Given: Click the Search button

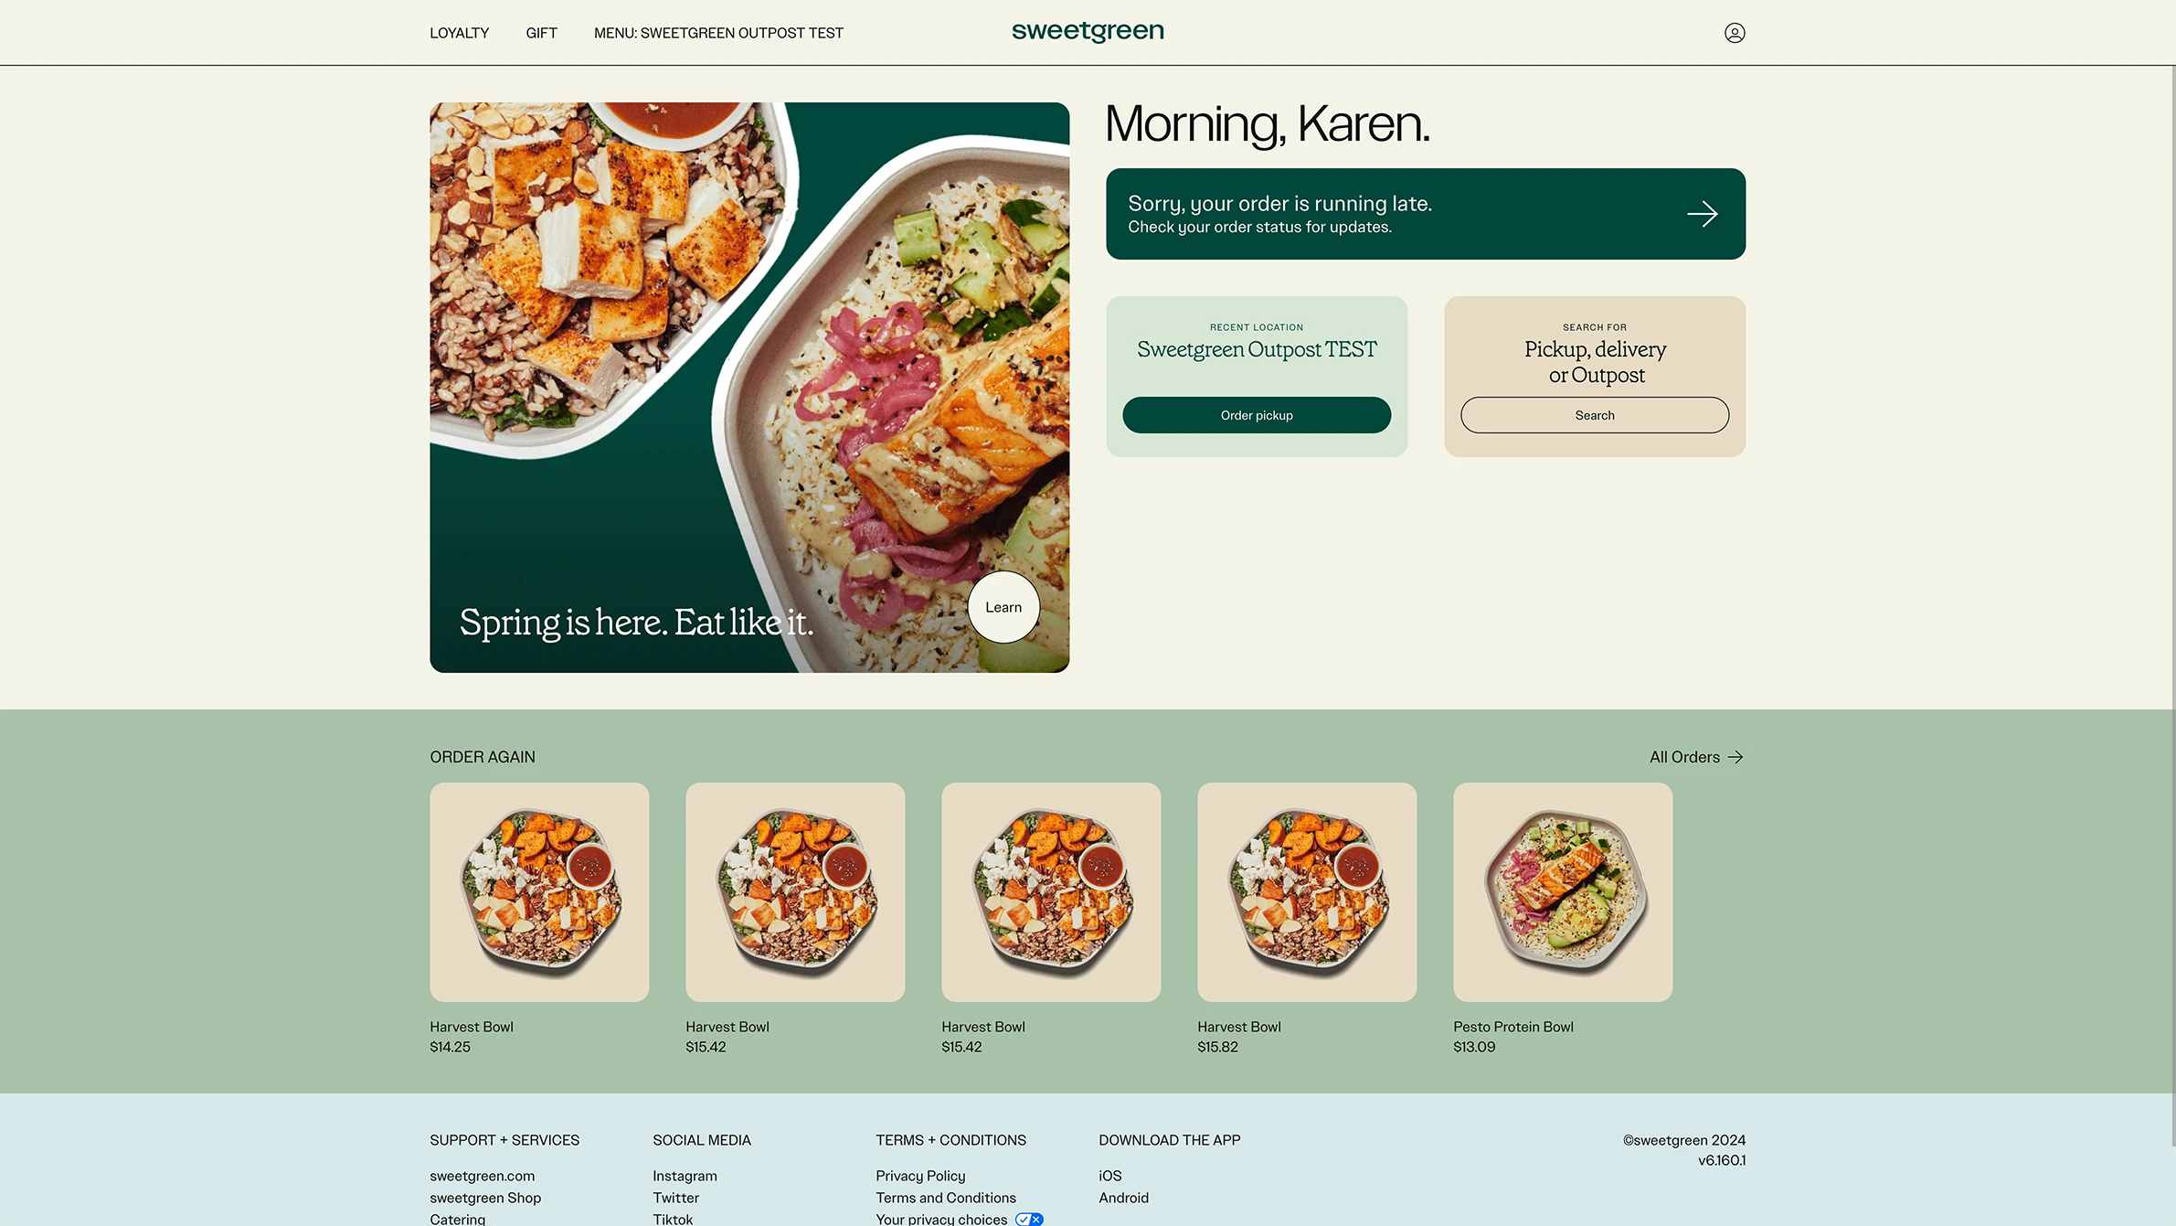Looking at the screenshot, I should pyautogui.click(x=1595, y=415).
